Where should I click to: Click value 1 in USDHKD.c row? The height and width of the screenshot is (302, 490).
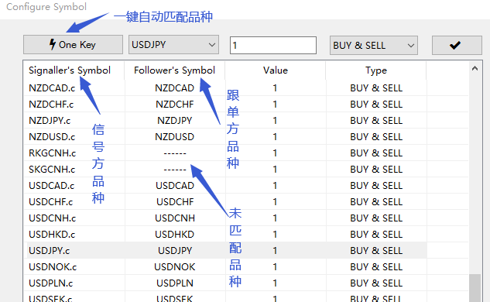(275, 235)
